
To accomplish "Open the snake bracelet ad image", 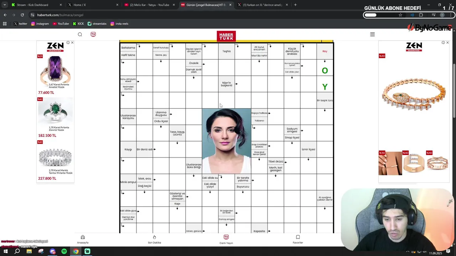I will click(x=414, y=94).
